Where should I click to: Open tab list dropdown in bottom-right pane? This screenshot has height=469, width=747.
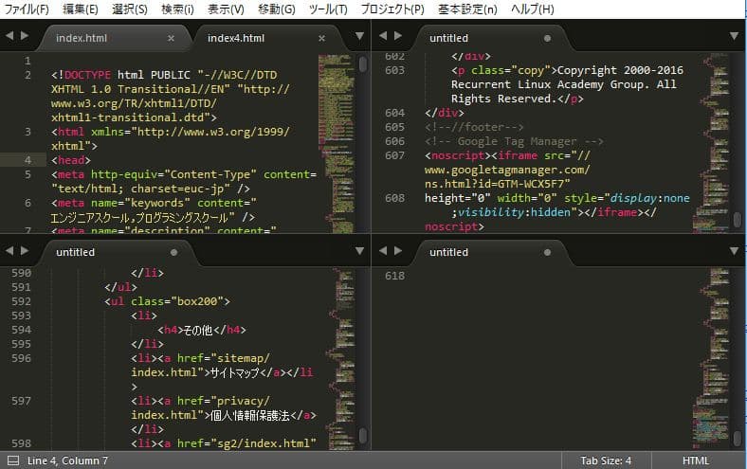pos(733,253)
